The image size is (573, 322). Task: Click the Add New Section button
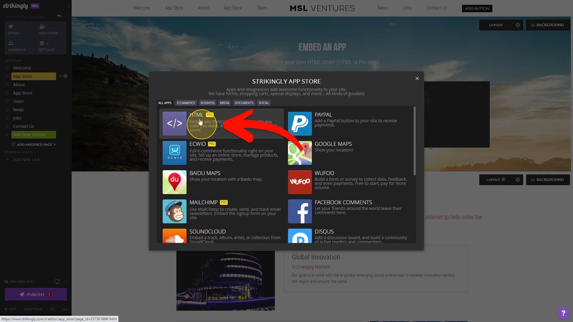tap(33, 135)
